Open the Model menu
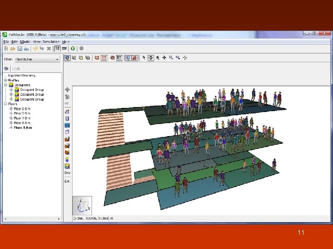 pos(25,41)
